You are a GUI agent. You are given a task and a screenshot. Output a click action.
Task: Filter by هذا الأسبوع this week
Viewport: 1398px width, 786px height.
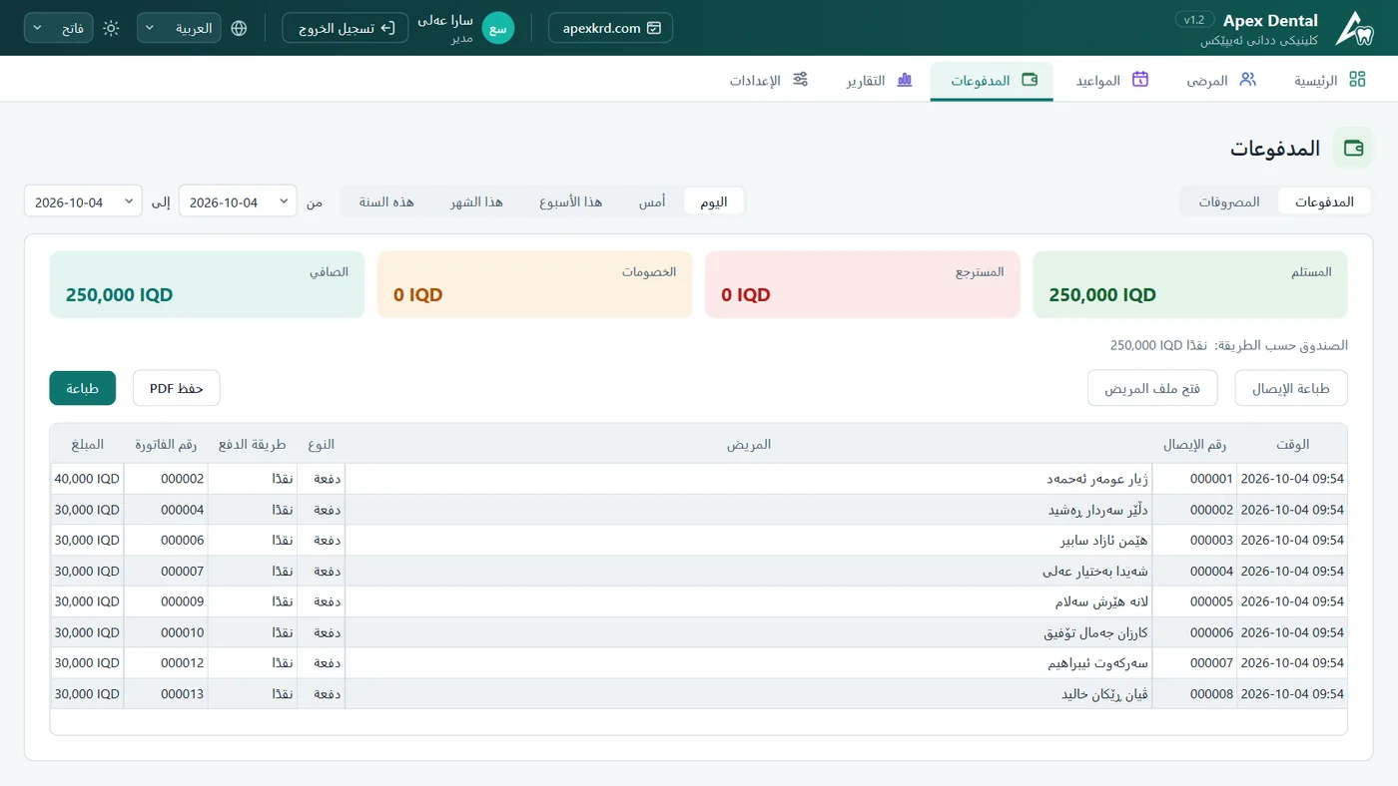(x=570, y=201)
